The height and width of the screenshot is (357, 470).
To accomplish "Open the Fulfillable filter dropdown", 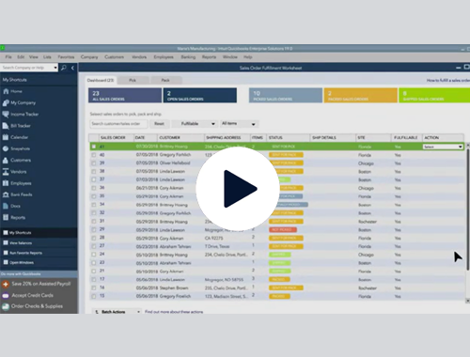I will [195, 124].
